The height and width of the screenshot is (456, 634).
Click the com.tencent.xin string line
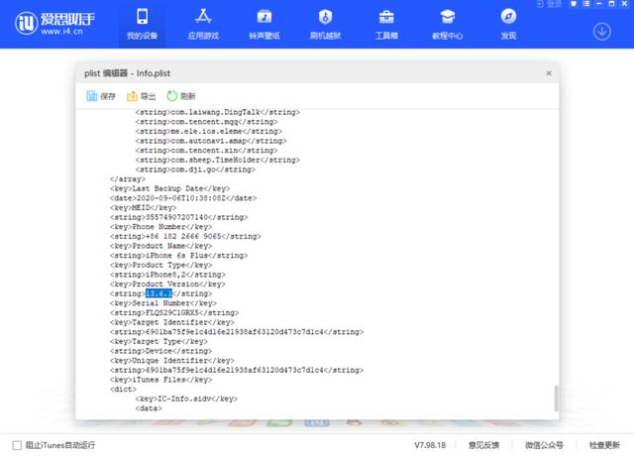coord(206,150)
